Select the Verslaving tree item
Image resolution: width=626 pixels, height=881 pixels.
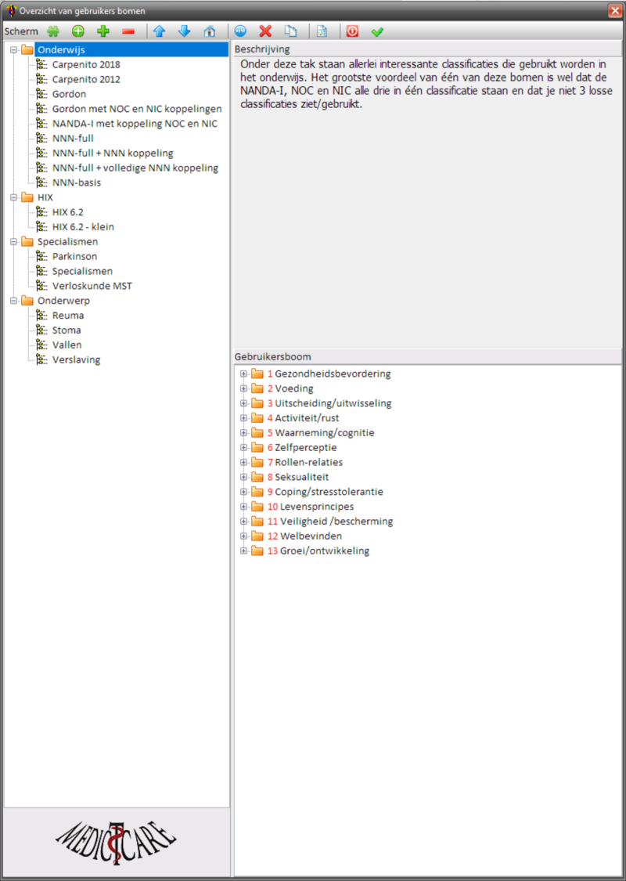tap(76, 359)
